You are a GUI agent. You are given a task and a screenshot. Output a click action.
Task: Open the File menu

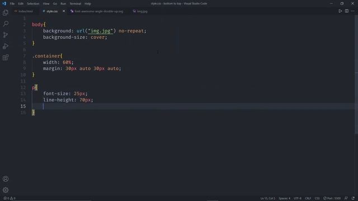12,4
